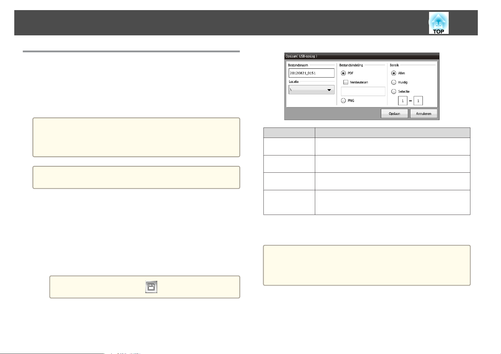Click the Opslaan( USB-opslag ) title bar
The width and height of the screenshot is (501, 354).
(362, 56)
